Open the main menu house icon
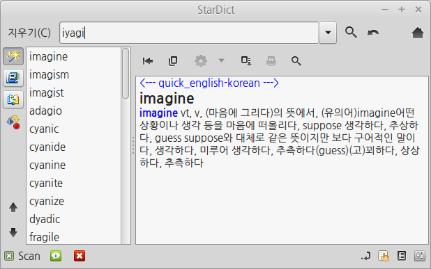This screenshot has width=431, height=269. pos(418,33)
